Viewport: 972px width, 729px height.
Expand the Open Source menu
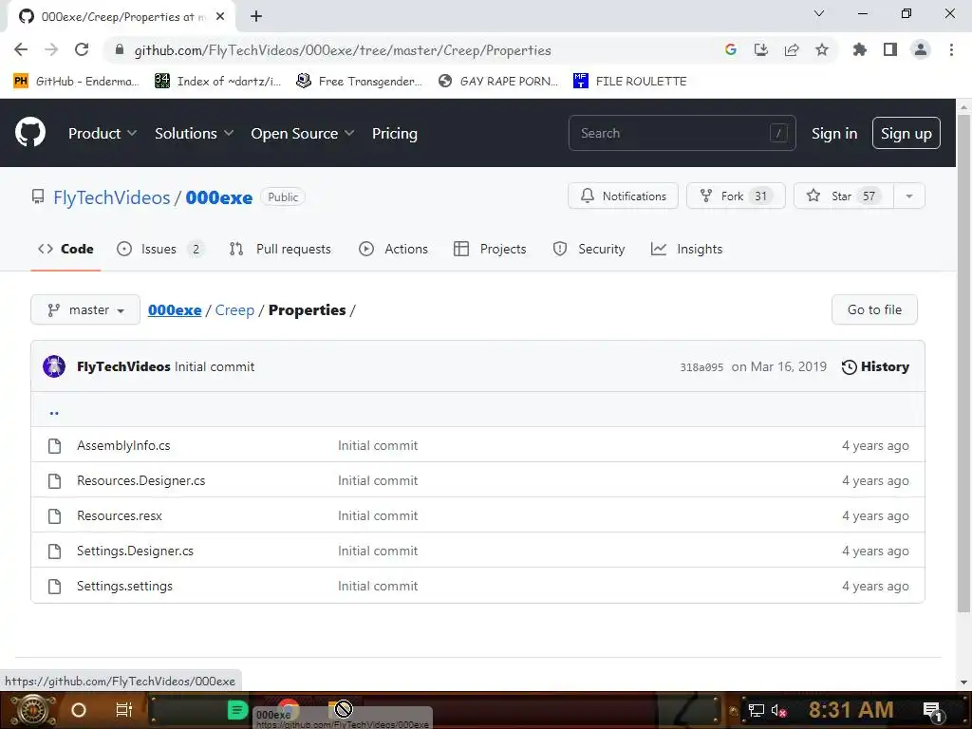[x=303, y=133]
